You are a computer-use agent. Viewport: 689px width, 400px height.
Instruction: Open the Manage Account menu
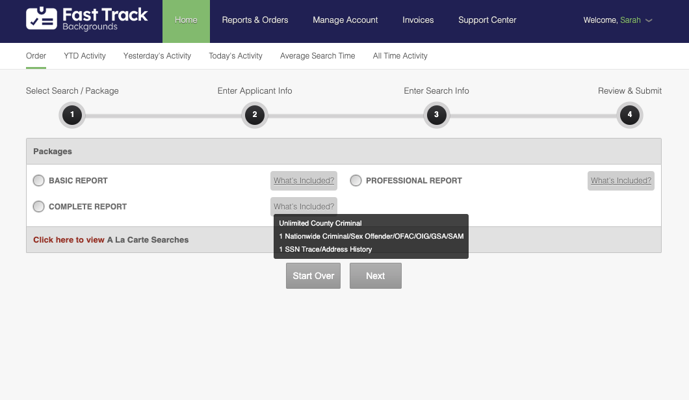pyautogui.click(x=345, y=20)
